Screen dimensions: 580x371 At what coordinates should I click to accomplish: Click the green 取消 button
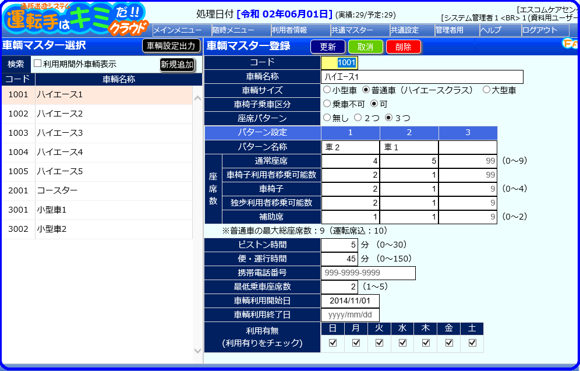click(x=366, y=47)
